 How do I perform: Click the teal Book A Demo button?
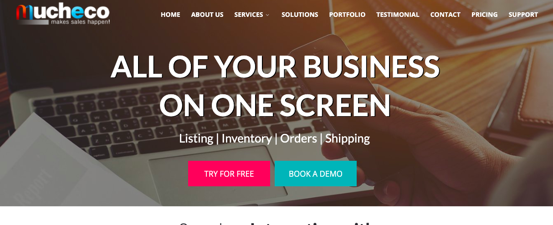(316, 174)
